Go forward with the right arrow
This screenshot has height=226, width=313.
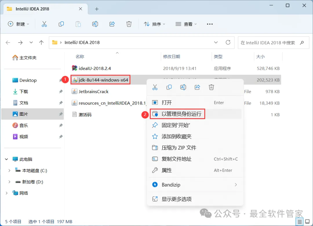[20, 43]
